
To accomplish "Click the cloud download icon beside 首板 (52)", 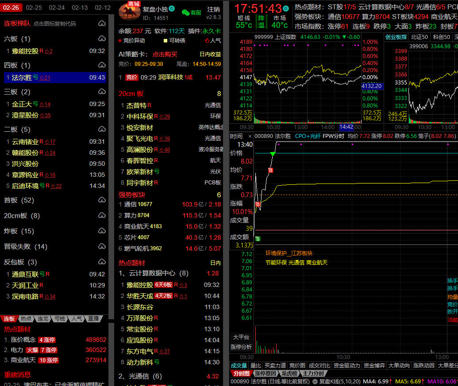I will click(x=102, y=200).
